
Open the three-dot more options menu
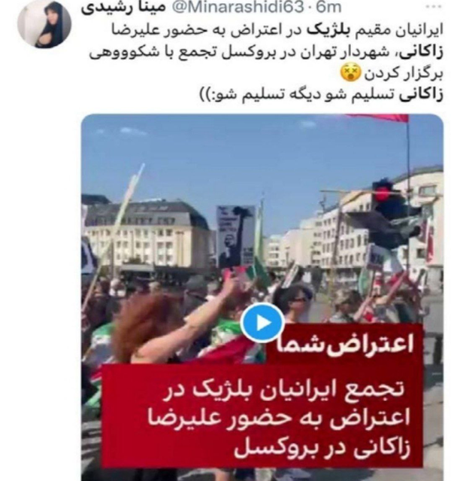click(x=433, y=7)
